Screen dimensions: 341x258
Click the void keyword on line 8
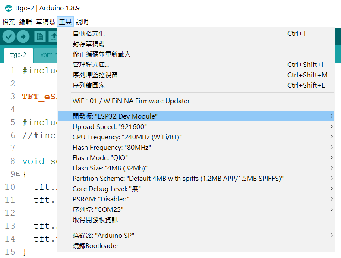click(x=33, y=161)
